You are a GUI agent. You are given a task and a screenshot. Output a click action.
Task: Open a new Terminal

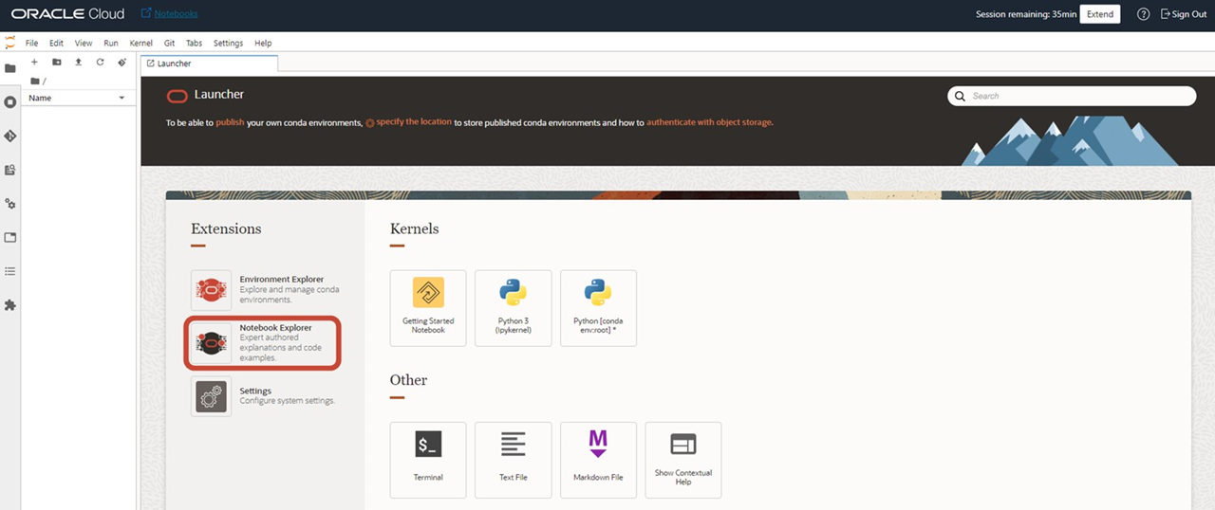click(x=428, y=460)
